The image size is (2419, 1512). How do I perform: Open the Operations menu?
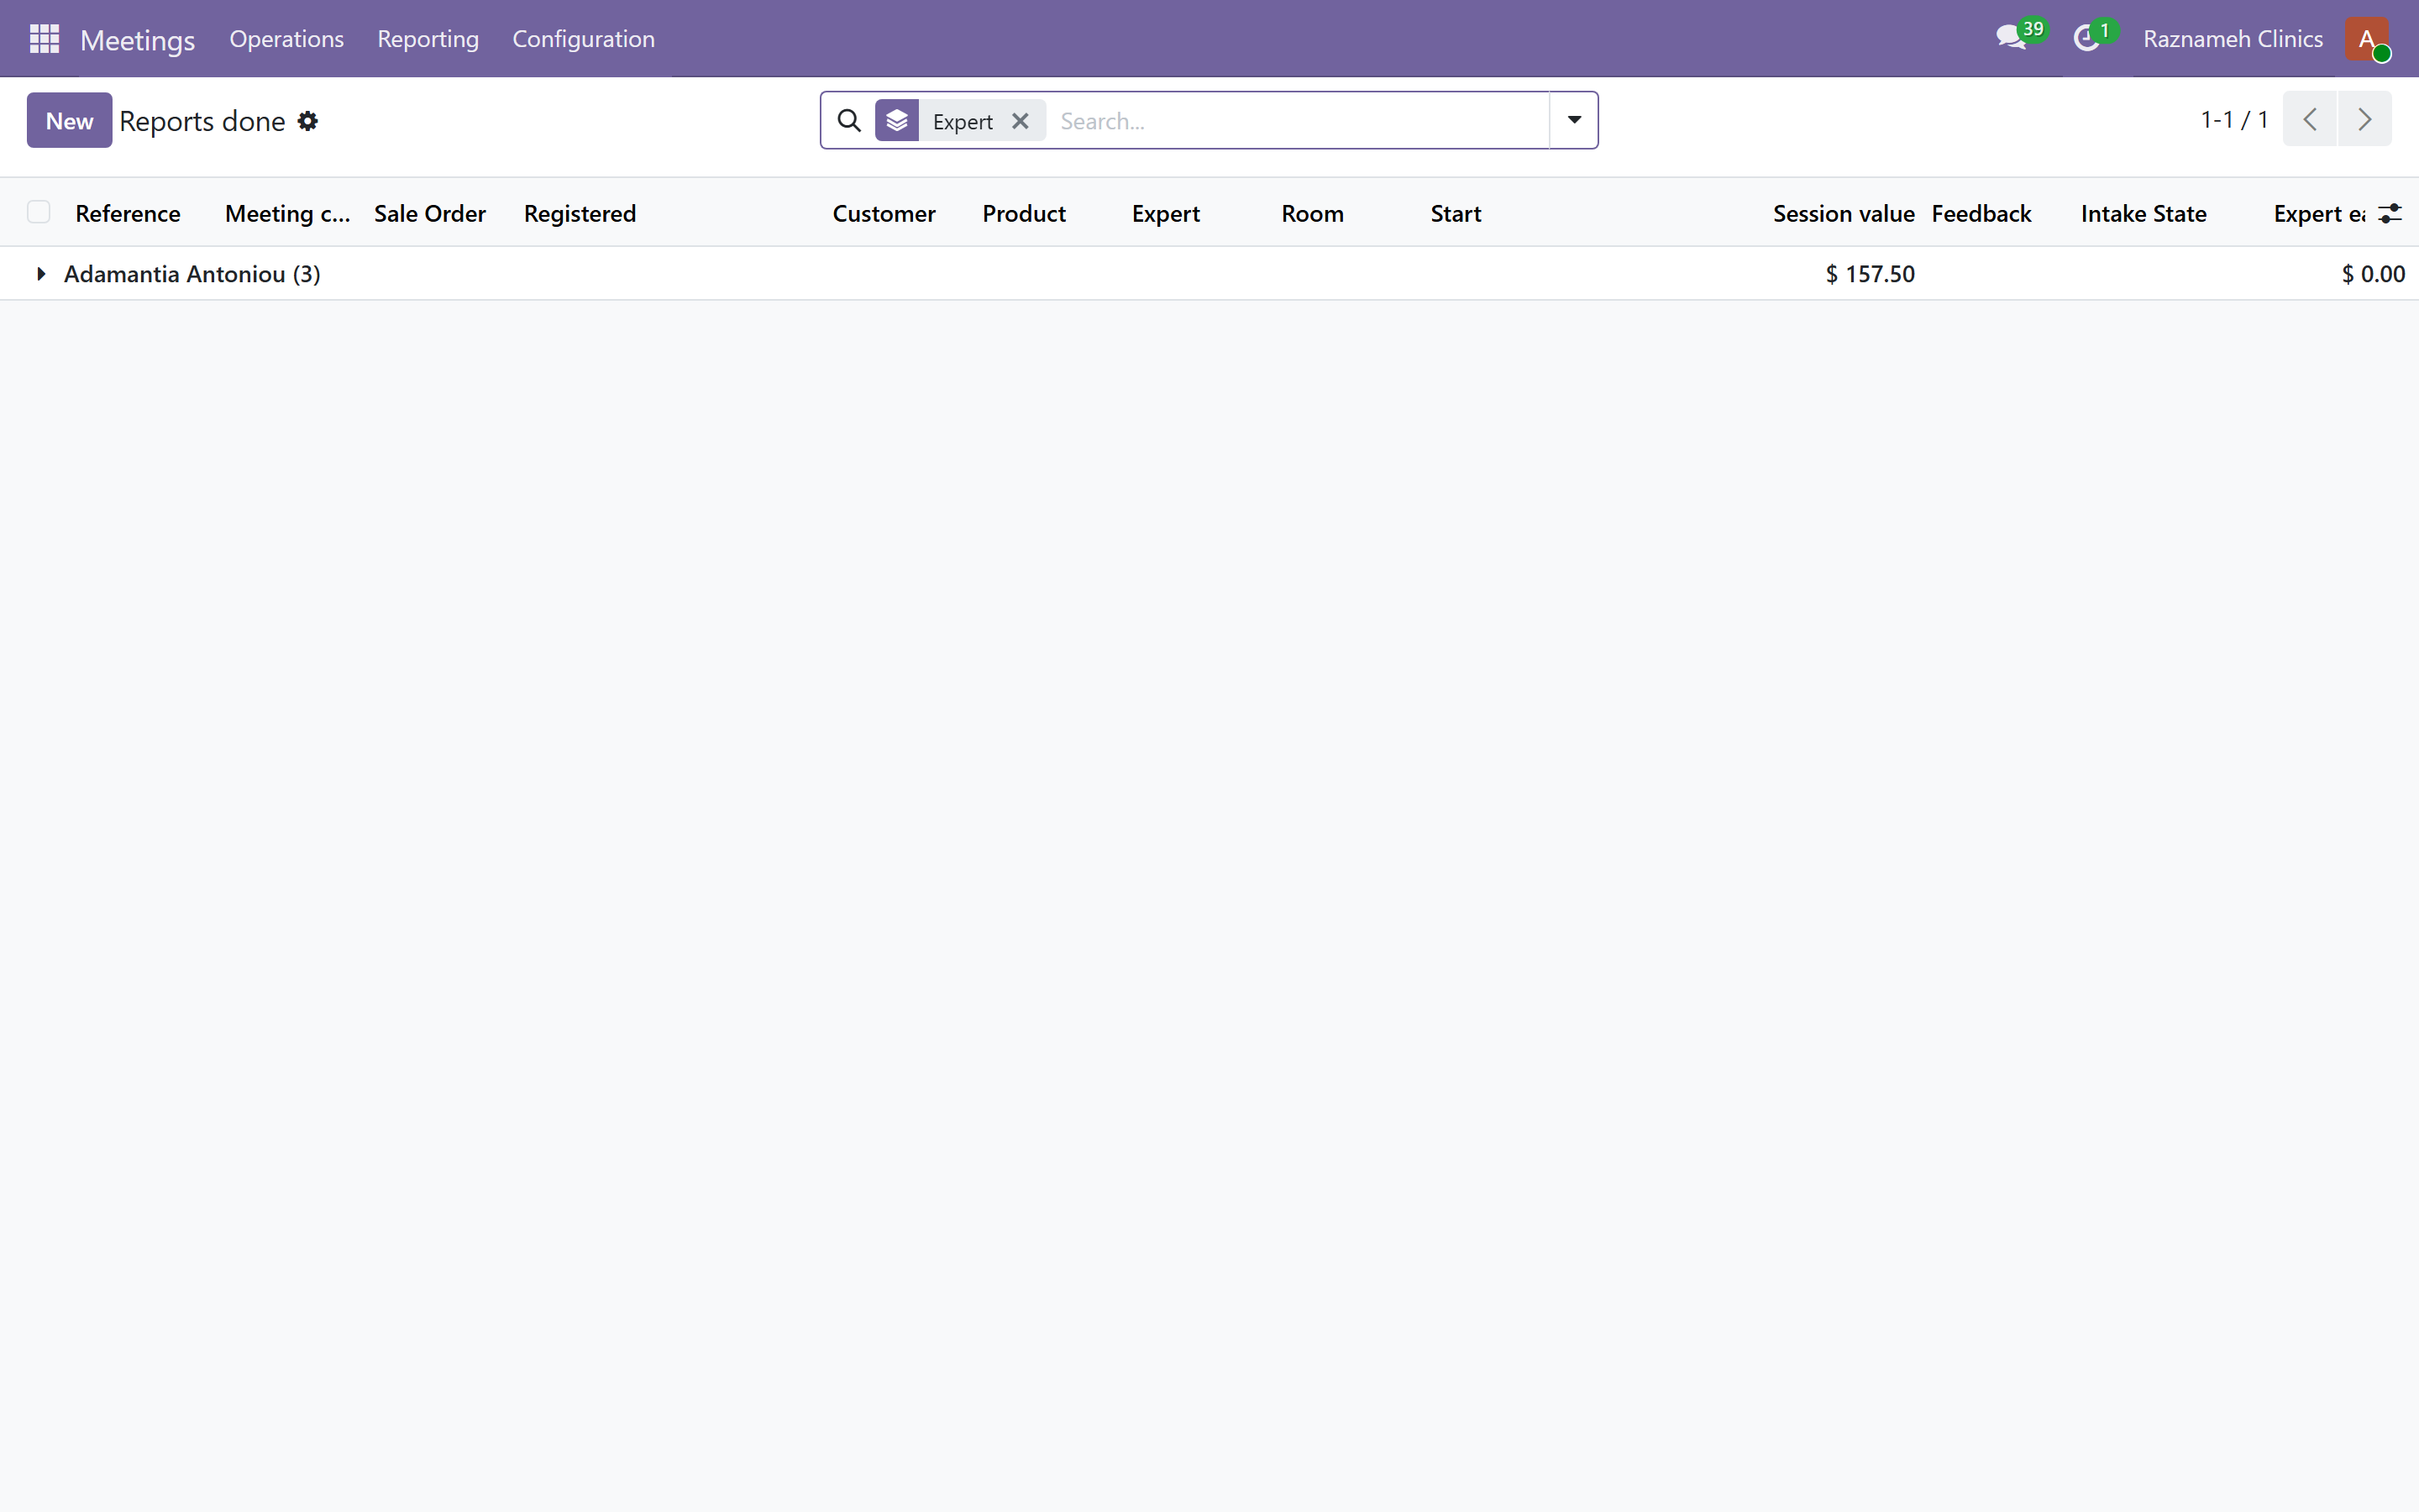coord(287,39)
